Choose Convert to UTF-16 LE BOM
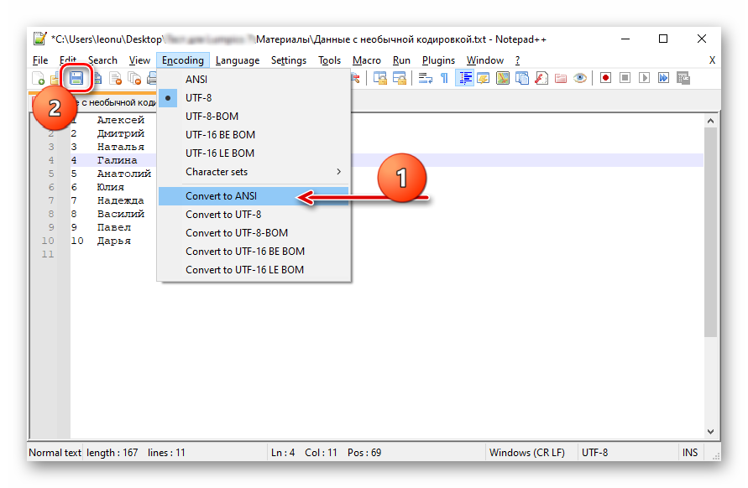Screen dimensions: 748x488 pos(254,270)
